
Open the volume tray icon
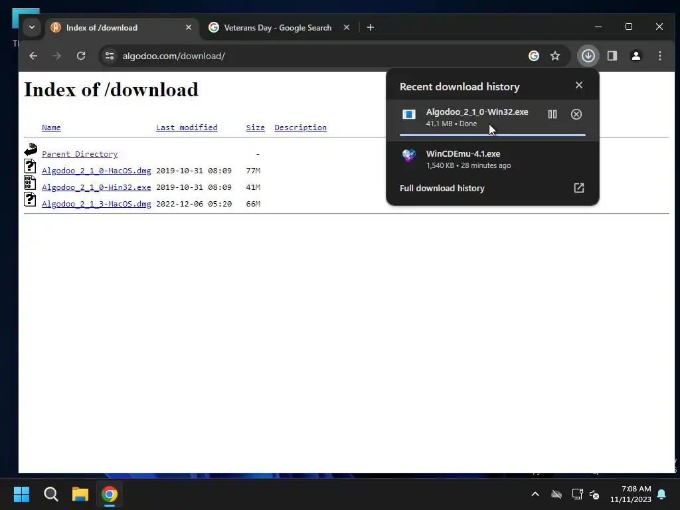click(x=594, y=494)
